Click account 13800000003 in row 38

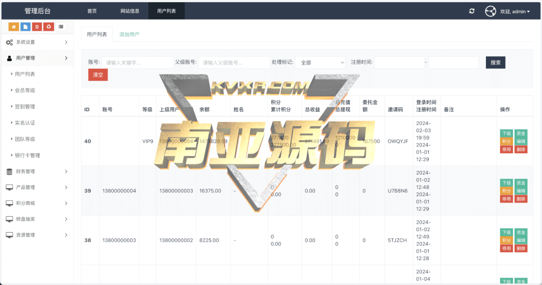(119, 240)
